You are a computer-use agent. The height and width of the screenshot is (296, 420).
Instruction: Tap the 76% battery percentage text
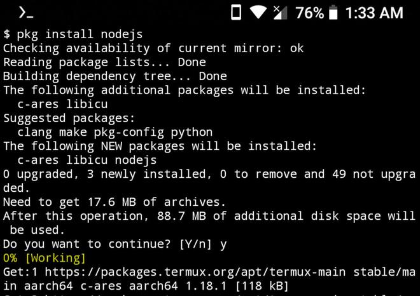click(x=309, y=13)
